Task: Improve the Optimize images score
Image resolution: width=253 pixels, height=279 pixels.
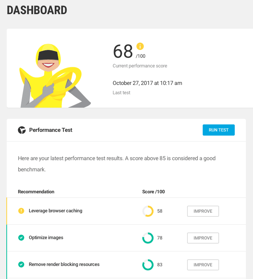Action: (203, 238)
